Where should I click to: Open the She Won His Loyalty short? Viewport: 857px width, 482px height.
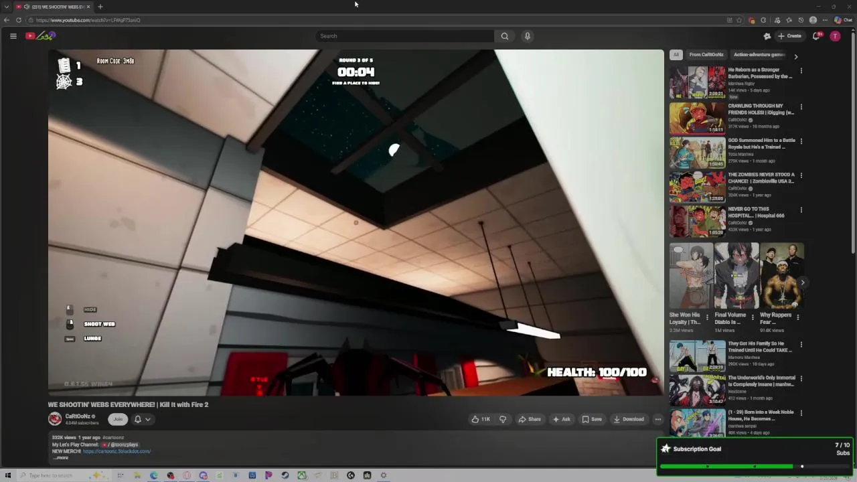coord(691,276)
